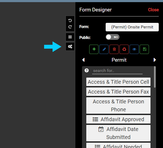Click the undo arrow icon
The image size is (163, 148).
70,20
